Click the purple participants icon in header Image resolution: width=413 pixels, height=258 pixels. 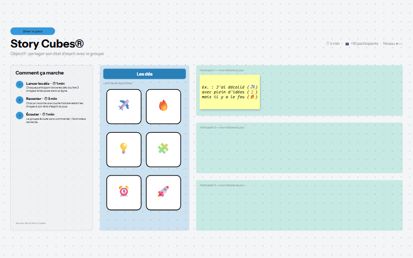coord(347,44)
